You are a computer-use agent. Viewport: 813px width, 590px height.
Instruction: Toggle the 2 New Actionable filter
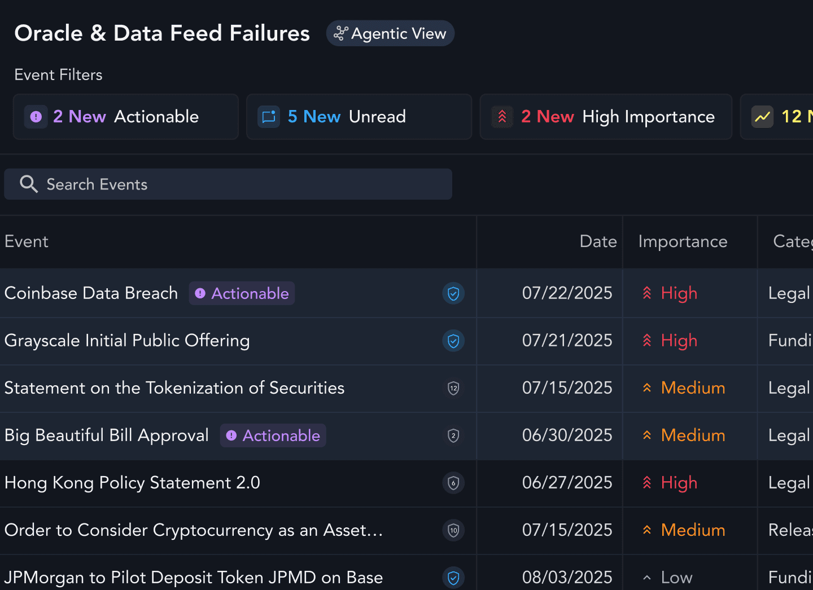point(126,117)
